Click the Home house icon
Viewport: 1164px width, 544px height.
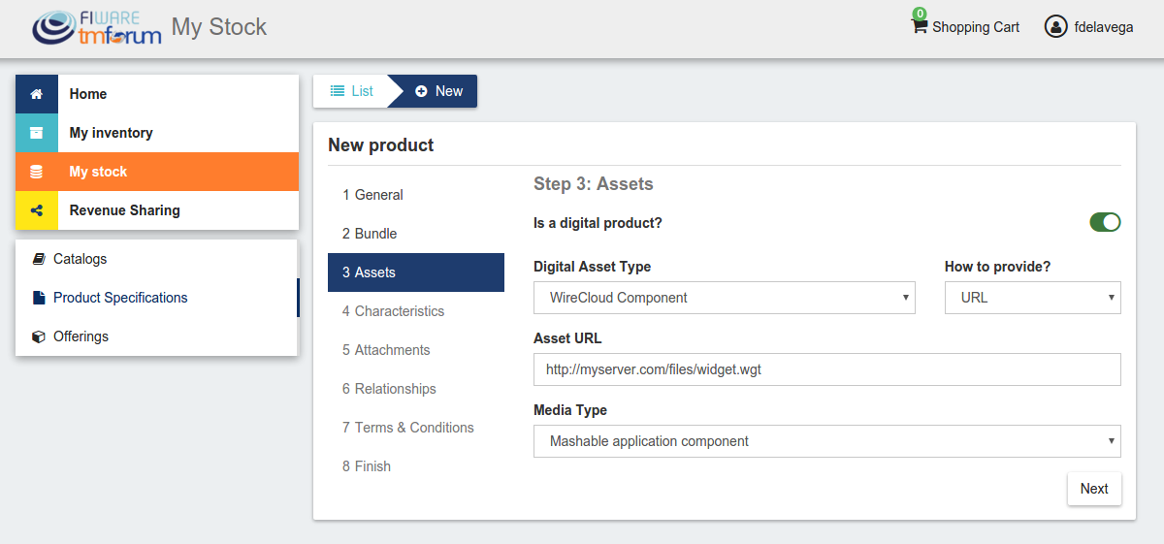tap(37, 94)
